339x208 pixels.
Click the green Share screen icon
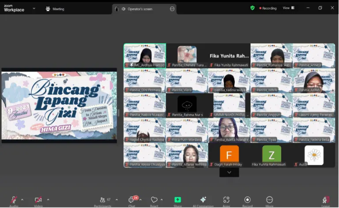178,200
